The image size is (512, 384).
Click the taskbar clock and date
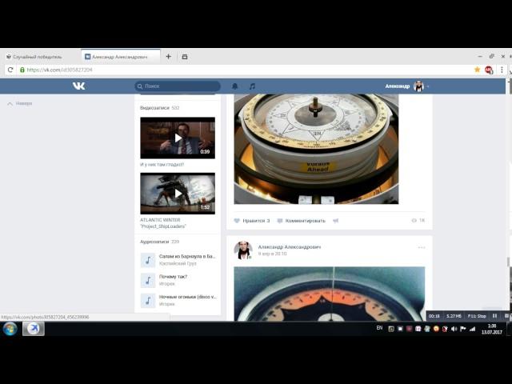[492, 329]
